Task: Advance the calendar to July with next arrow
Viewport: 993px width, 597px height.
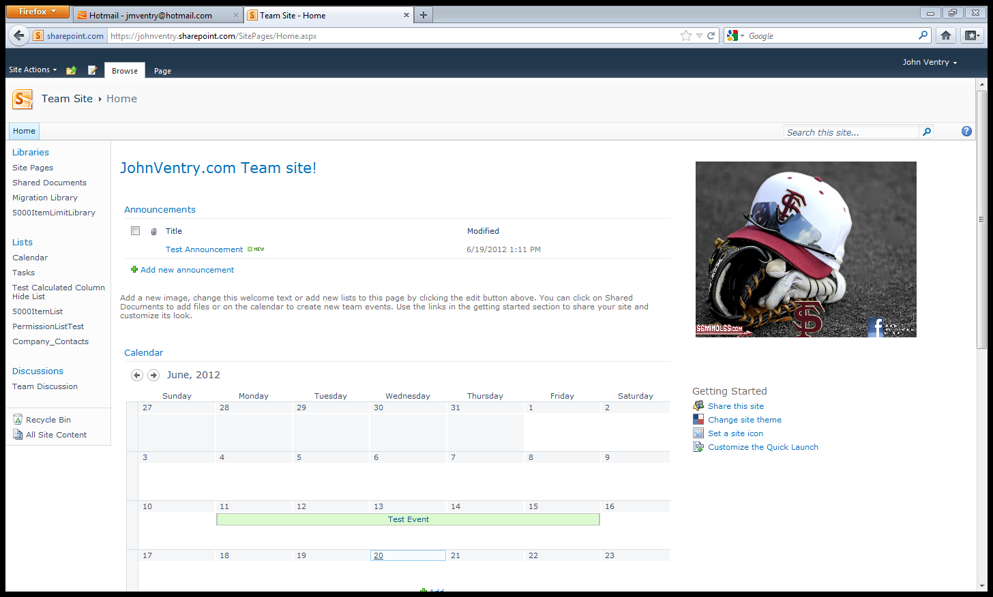Action: [153, 375]
